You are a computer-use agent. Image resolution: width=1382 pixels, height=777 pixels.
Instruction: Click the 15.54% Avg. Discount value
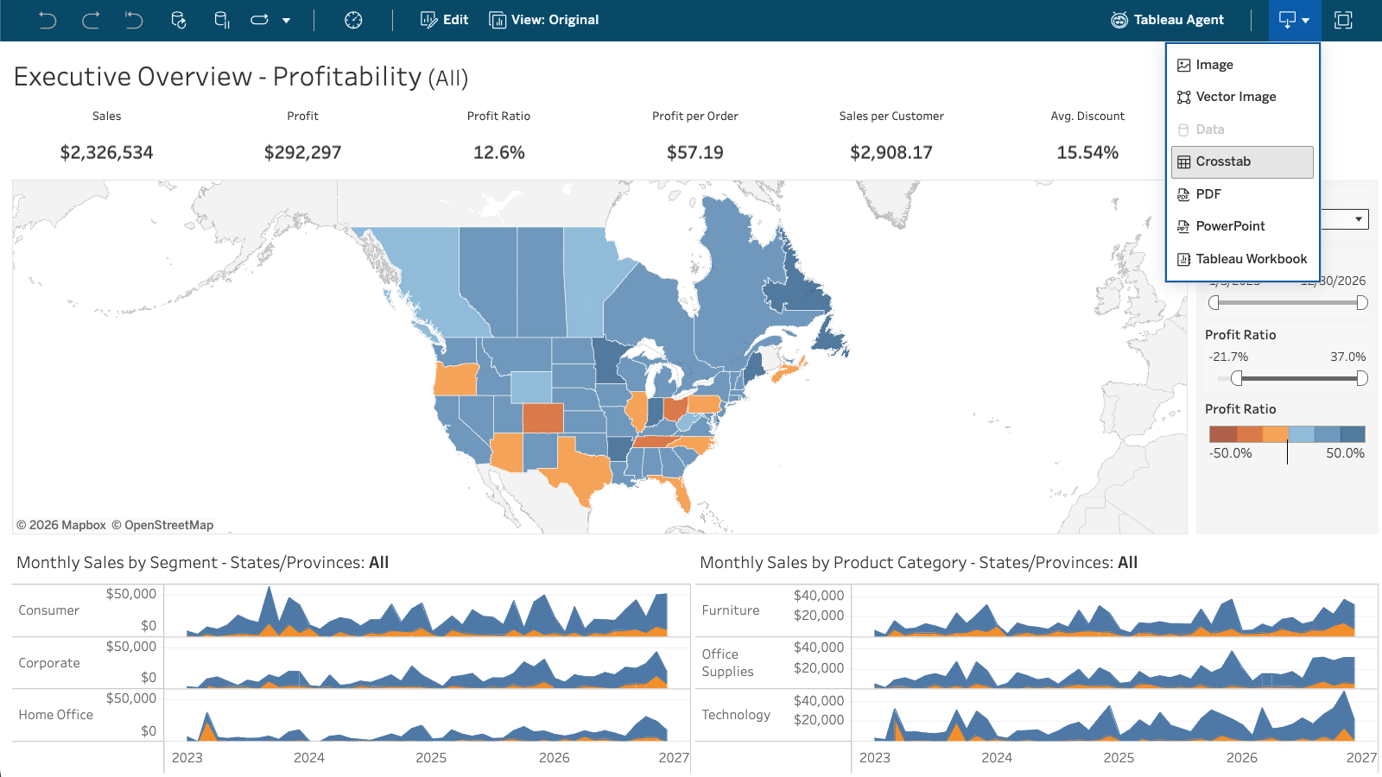(x=1087, y=153)
